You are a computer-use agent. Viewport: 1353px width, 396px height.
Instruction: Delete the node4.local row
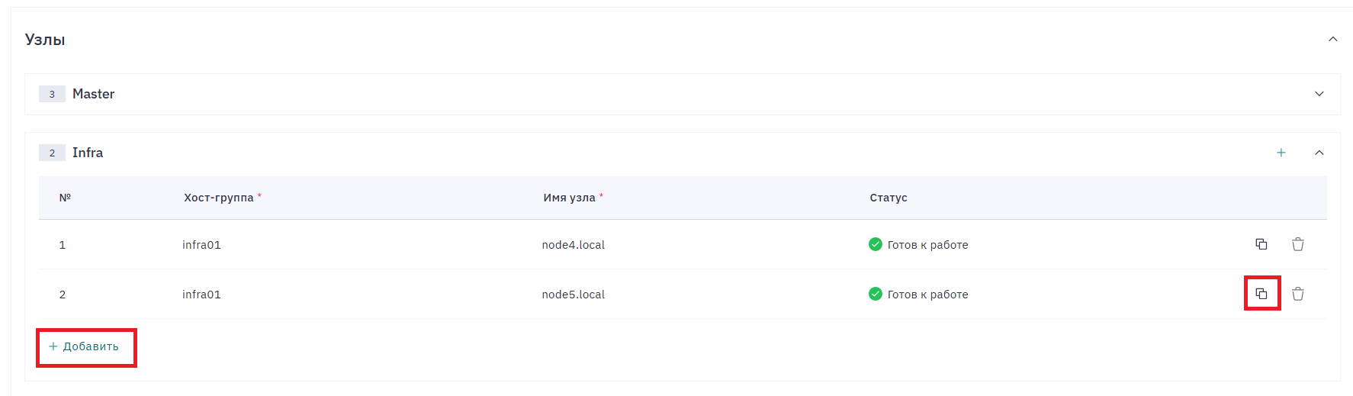tap(1298, 244)
